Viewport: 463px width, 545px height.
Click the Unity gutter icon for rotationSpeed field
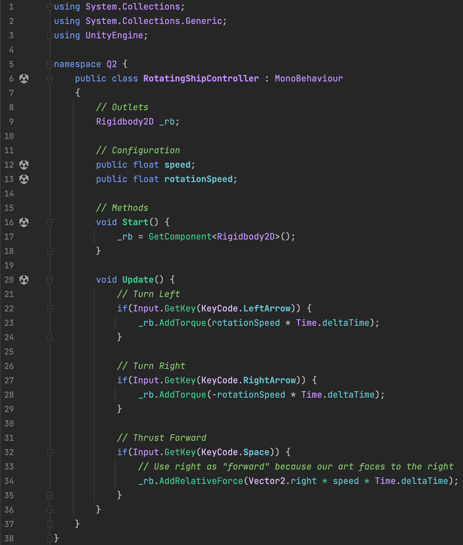[x=24, y=179]
